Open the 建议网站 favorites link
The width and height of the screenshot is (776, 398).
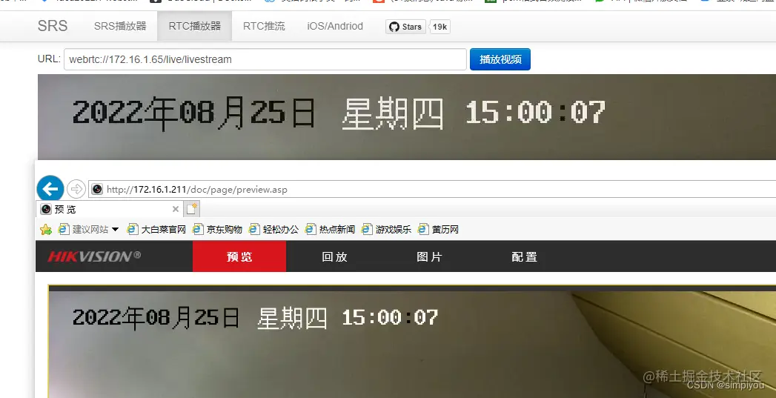84,229
